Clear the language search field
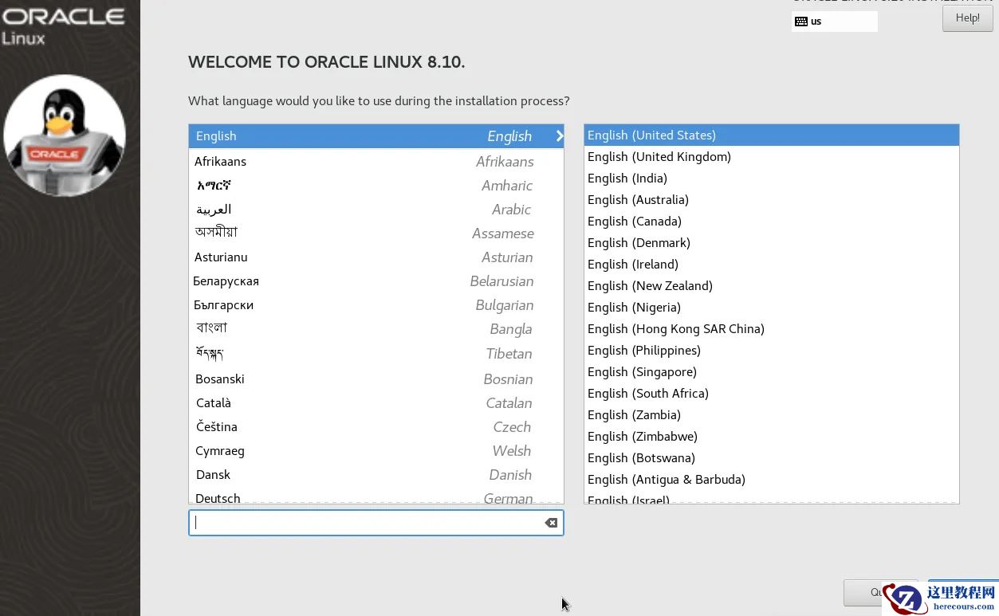Screen dimensions: 999x616 (x=551, y=523)
